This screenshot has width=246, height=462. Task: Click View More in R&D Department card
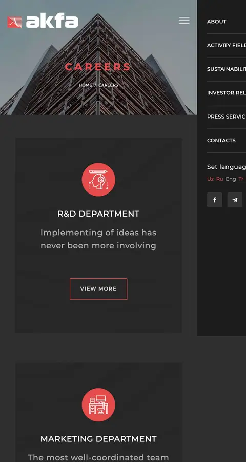98,288
